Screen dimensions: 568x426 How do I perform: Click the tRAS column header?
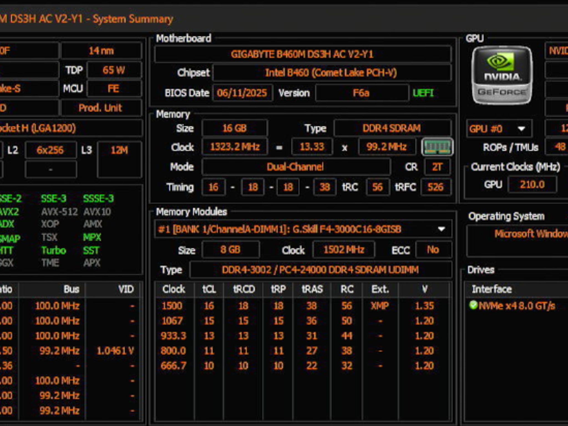(312, 289)
